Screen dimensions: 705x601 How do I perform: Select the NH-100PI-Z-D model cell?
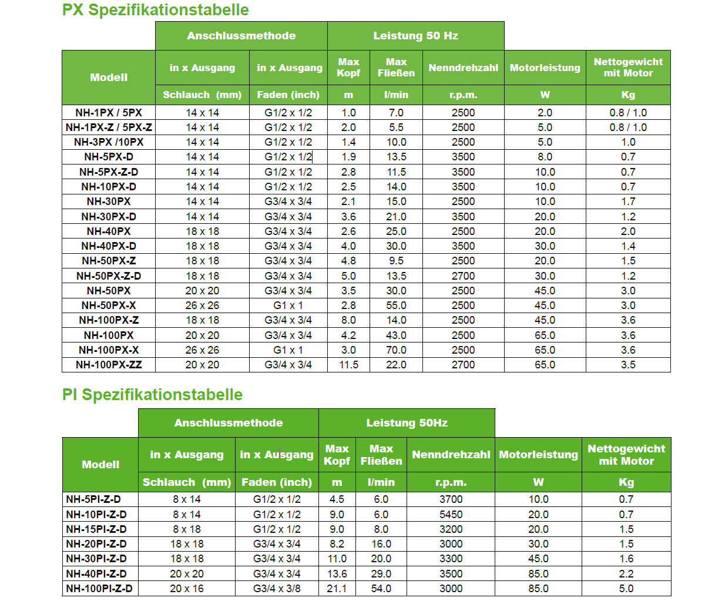click(x=99, y=588)
